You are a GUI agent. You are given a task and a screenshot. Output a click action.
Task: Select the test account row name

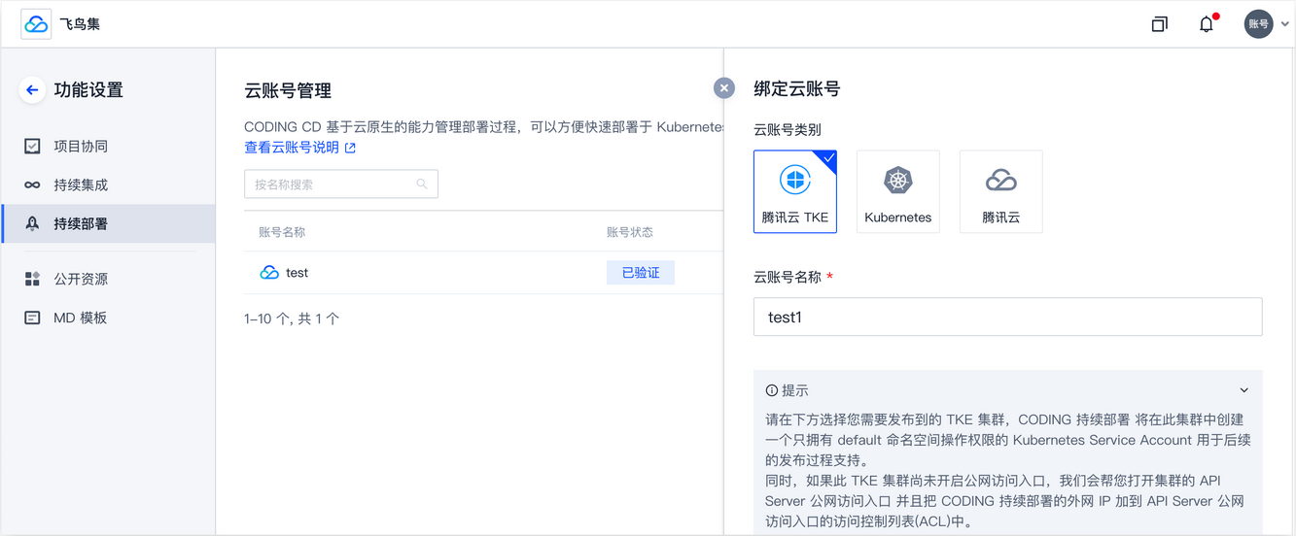(x=297, y=273)
